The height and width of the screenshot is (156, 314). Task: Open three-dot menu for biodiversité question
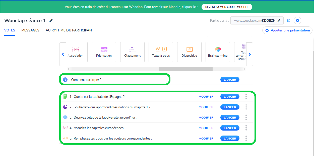[246, 117]
